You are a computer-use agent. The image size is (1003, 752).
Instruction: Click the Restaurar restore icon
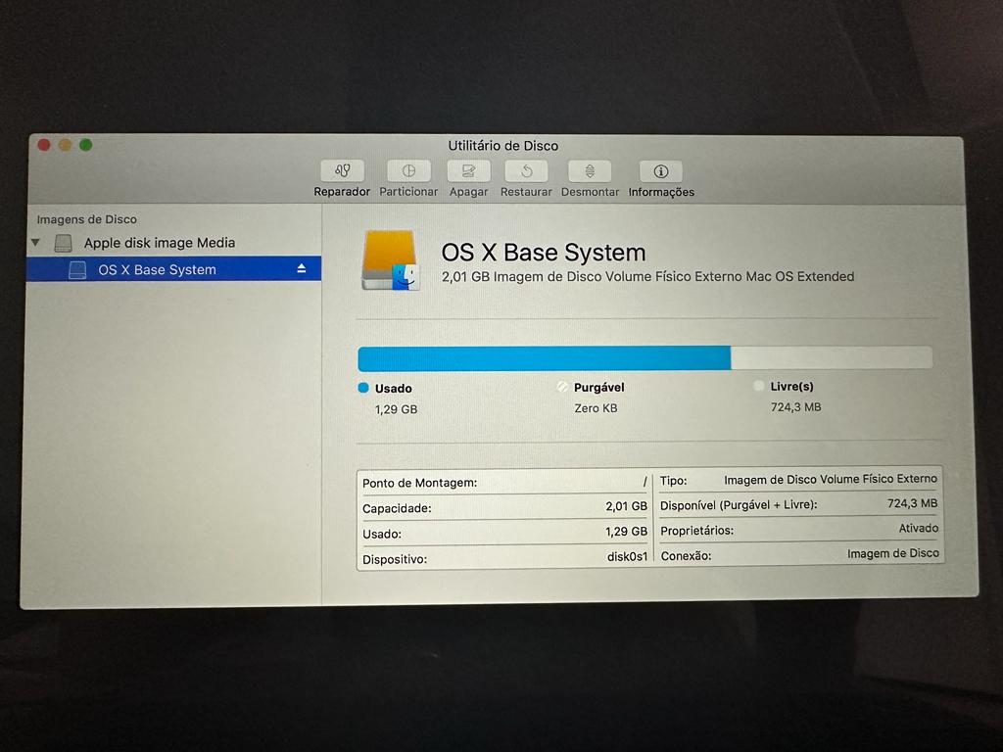coord(526,170)
